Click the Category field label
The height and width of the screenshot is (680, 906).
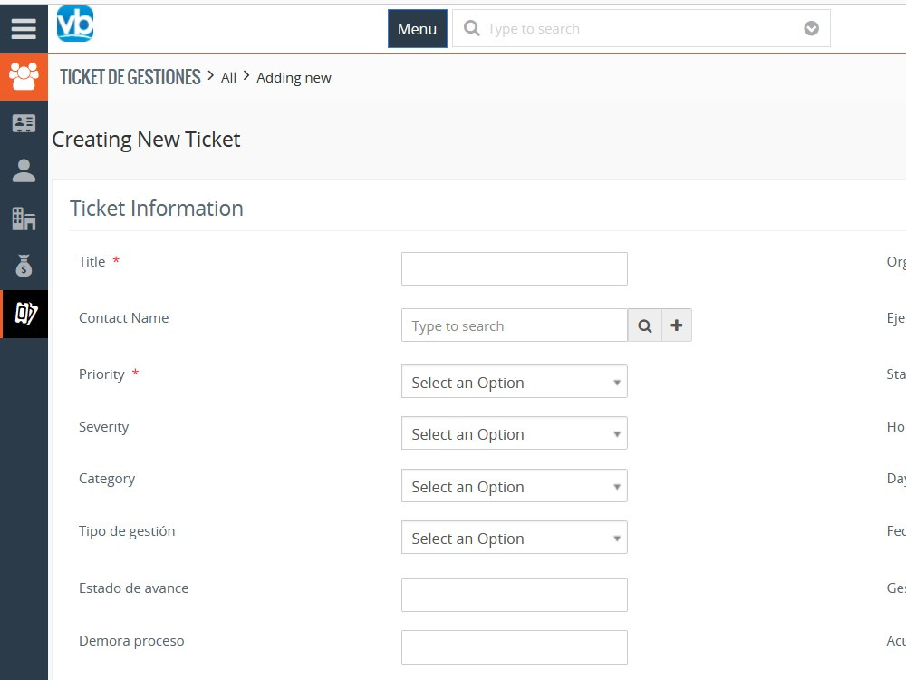click(x=107, y=479)
